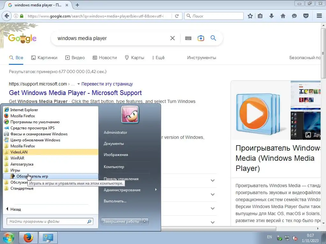Open Инструменты search tools
The height and width of the screenshot is (244, 326).
click(202, 58)
